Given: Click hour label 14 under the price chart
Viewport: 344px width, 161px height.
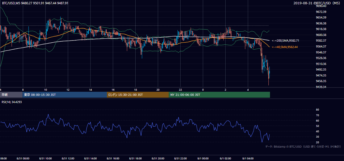Looking at the screenshot, I should click(90, 90).
